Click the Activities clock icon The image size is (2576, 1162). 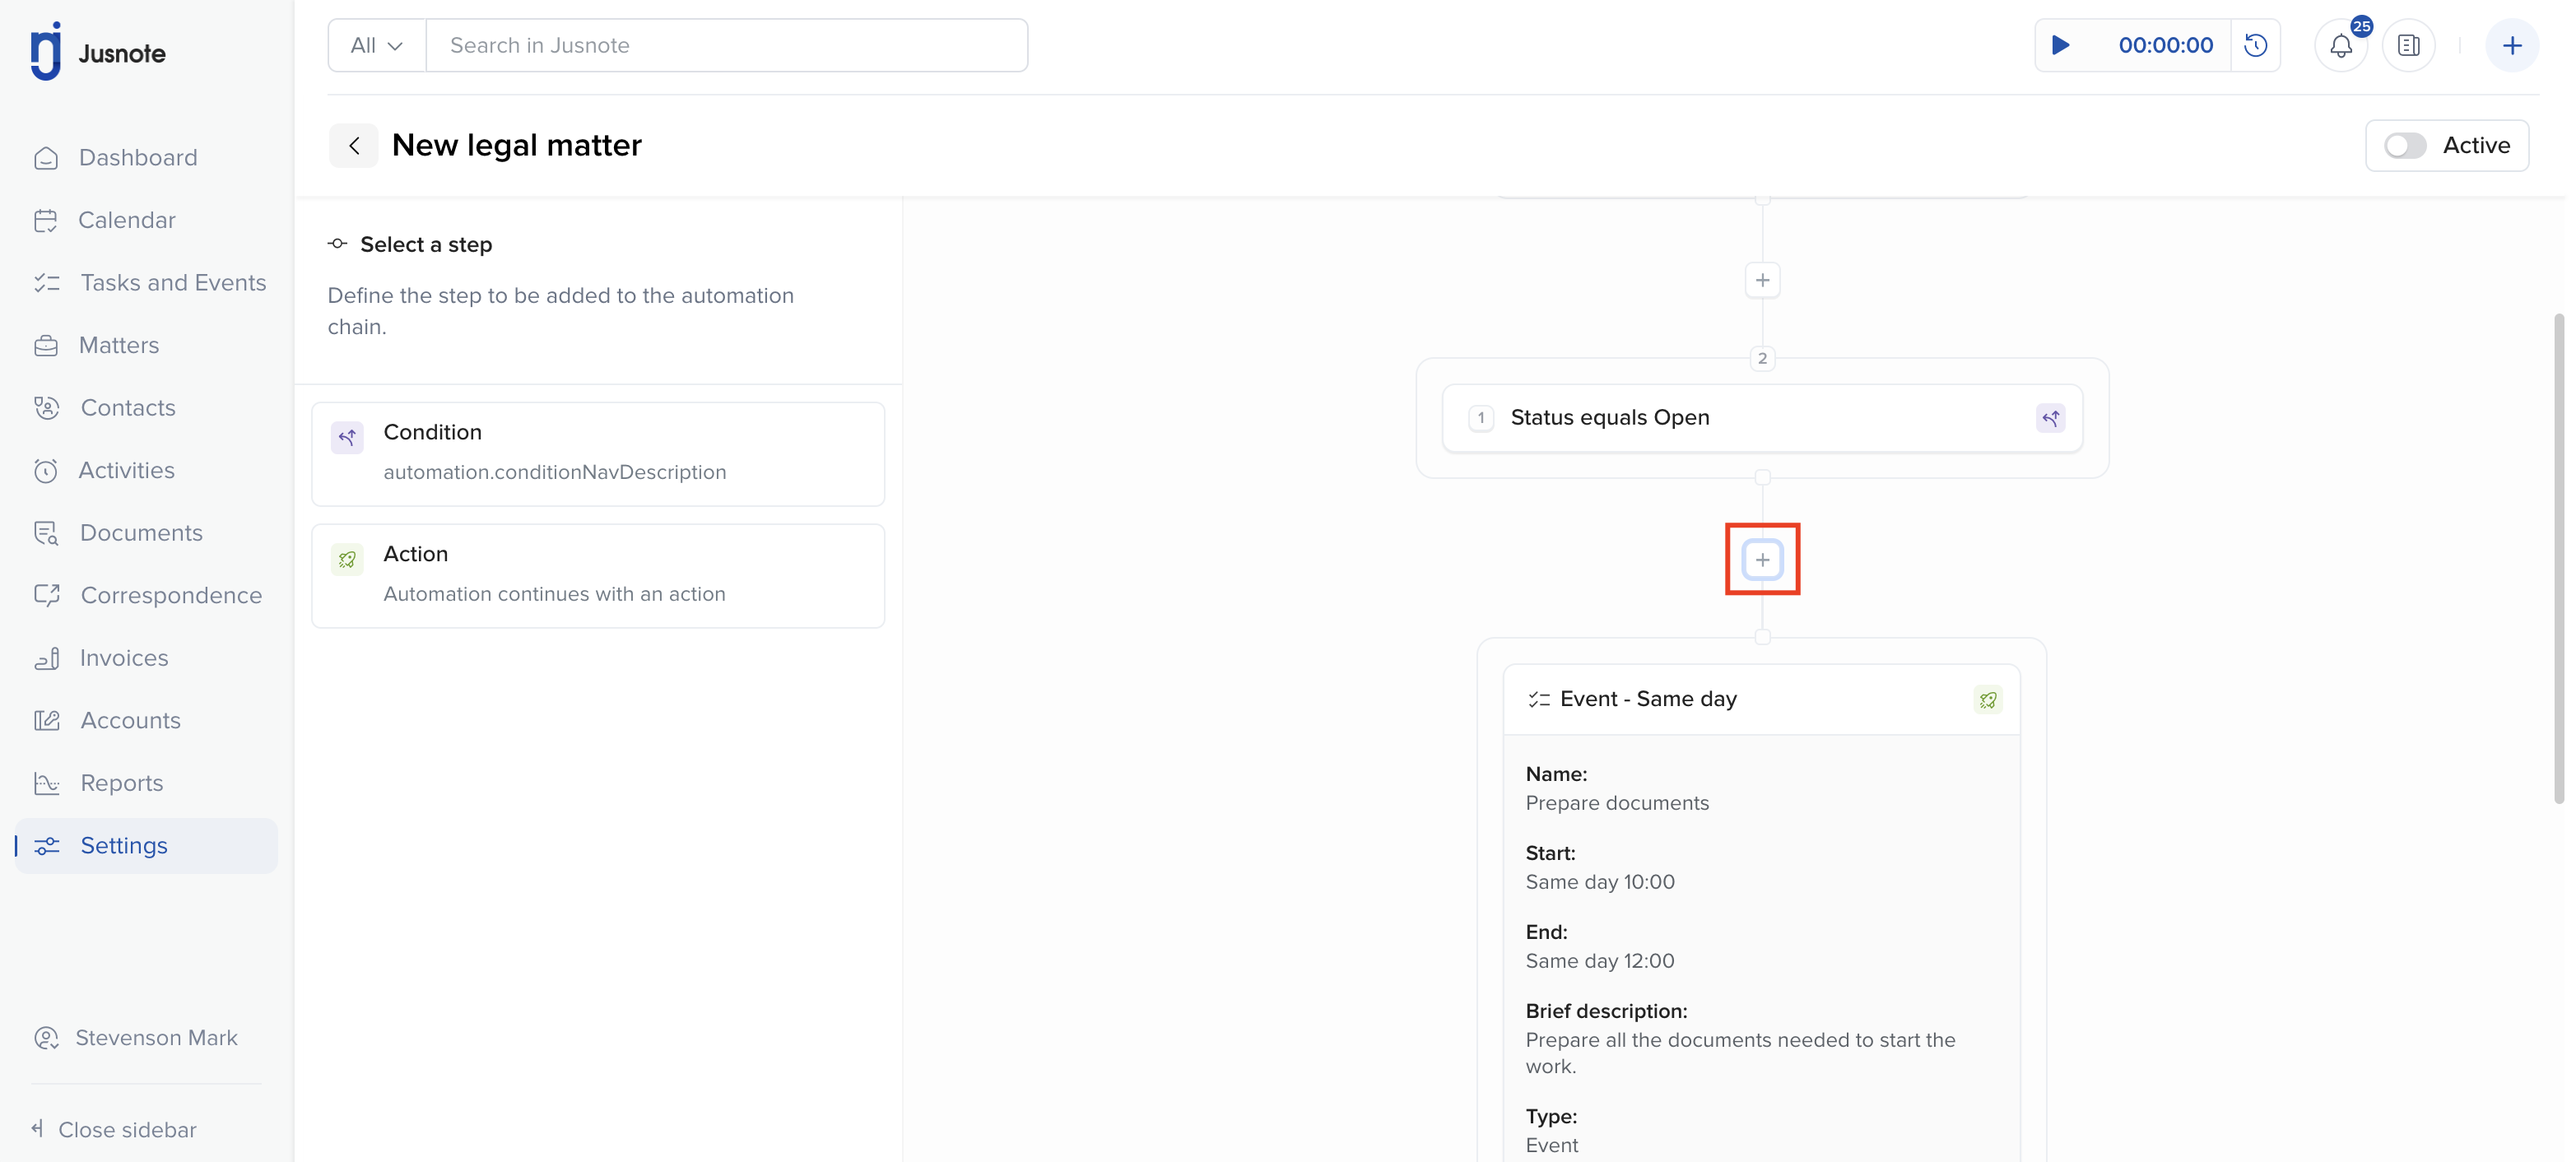pos(46,471)
